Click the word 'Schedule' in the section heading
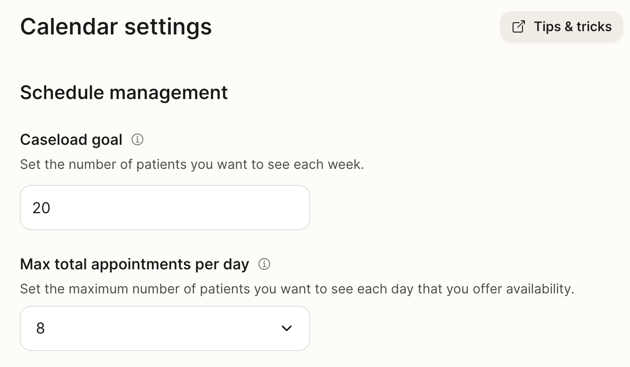Image resolution: width=630 pixels, height=367 pixels. (x=62, y=92)
